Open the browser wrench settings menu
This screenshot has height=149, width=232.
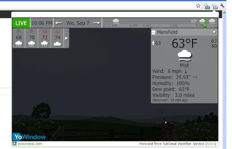pos(222,6)
